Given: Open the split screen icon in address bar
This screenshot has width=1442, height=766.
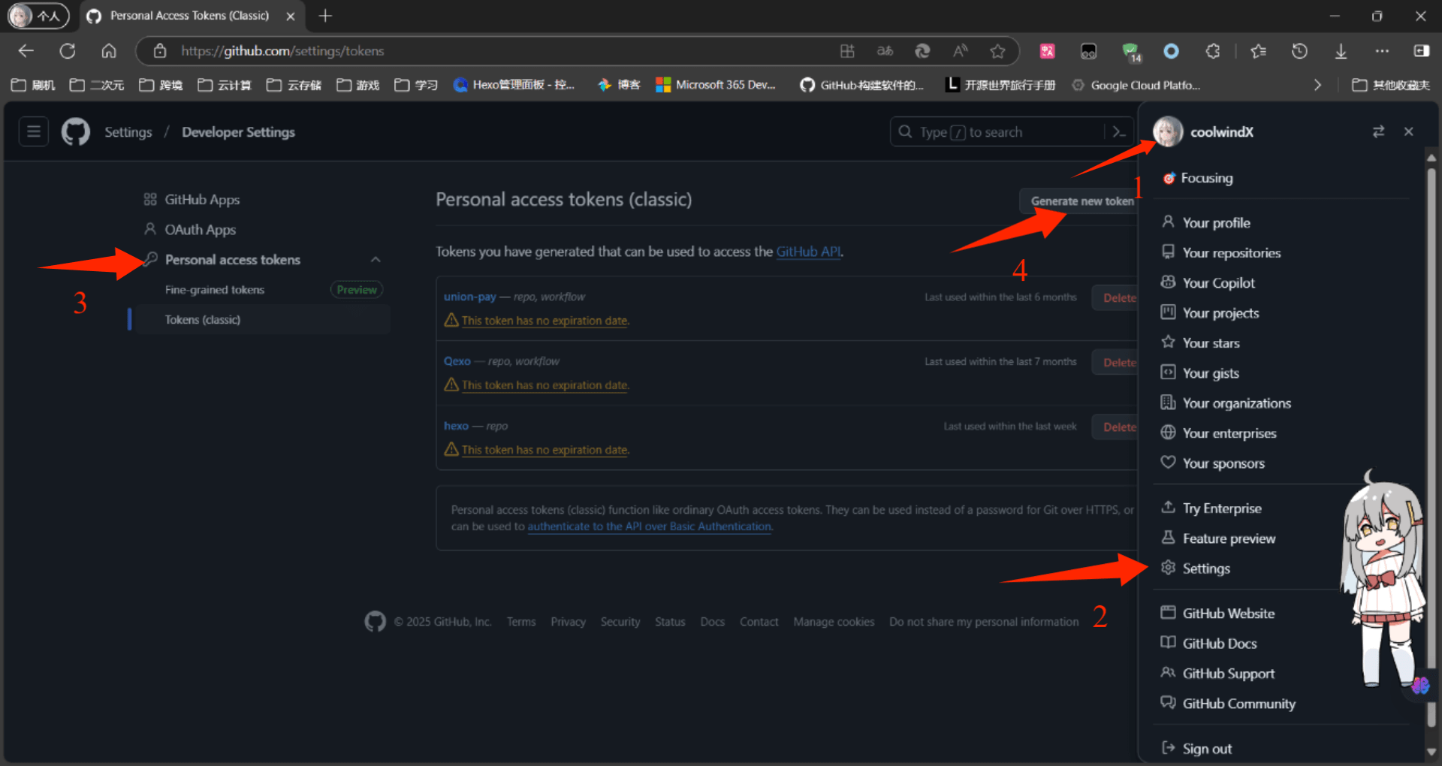Looking at the screenshot, I should (847, 51).
